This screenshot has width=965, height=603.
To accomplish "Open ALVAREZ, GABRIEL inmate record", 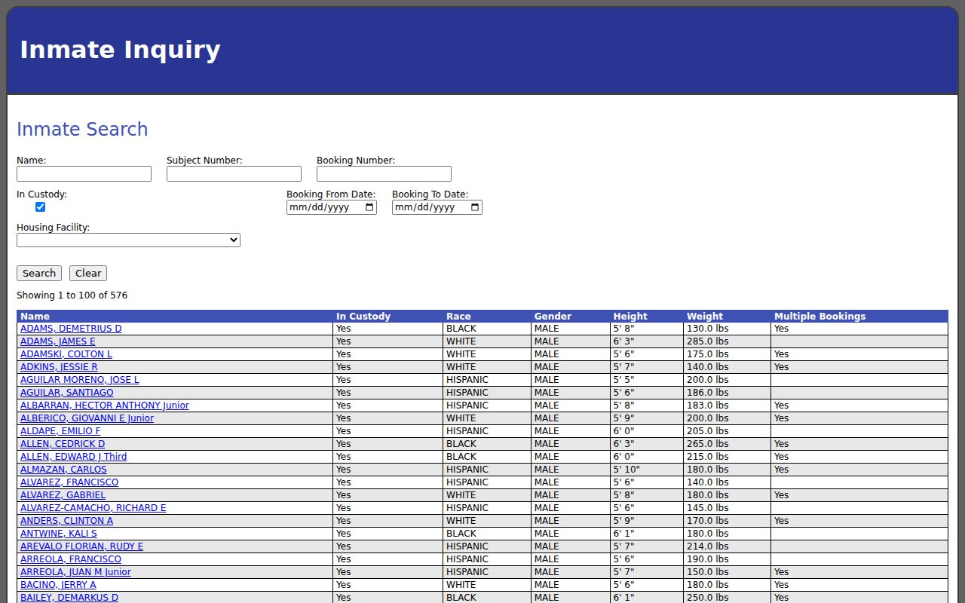I will click(63, 495).
